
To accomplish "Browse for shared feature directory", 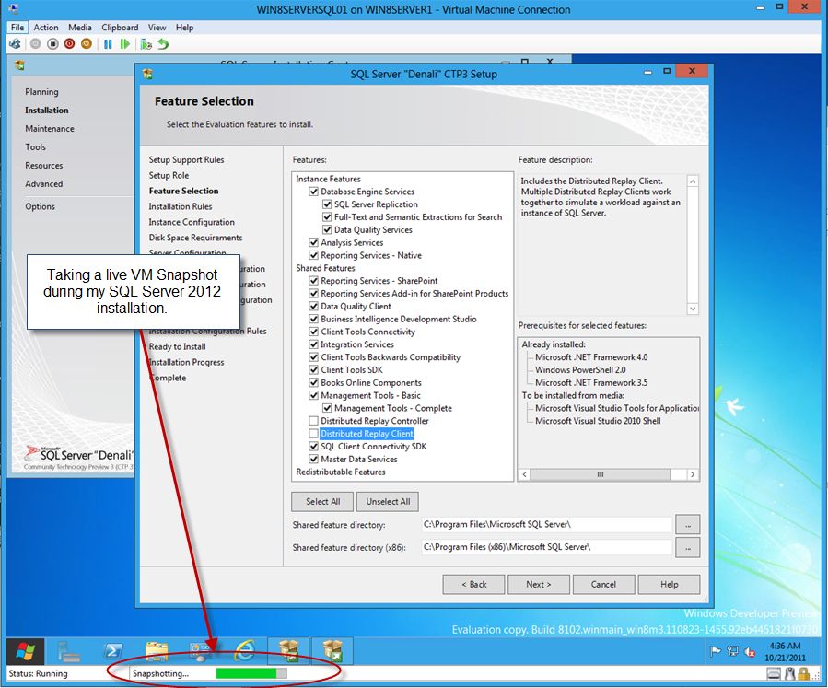I will coord(687,525).
